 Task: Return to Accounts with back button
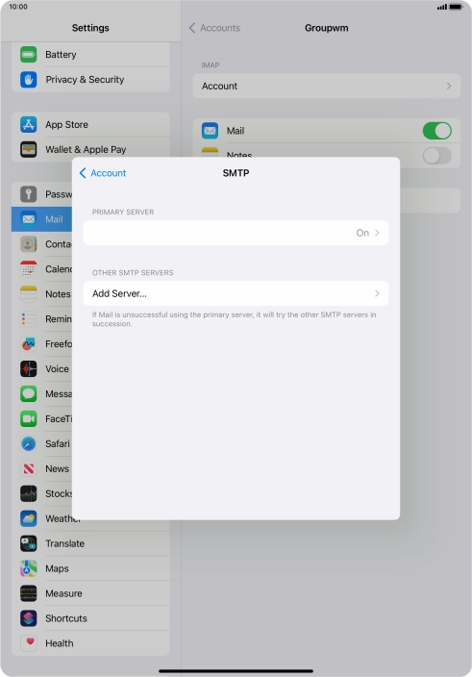coord(214,28)
